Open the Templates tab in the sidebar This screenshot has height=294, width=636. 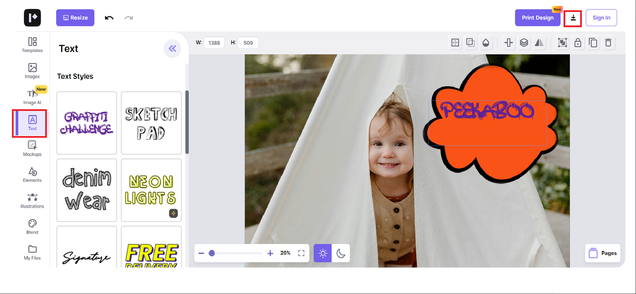pyautogui.click(x=32, y=45)
